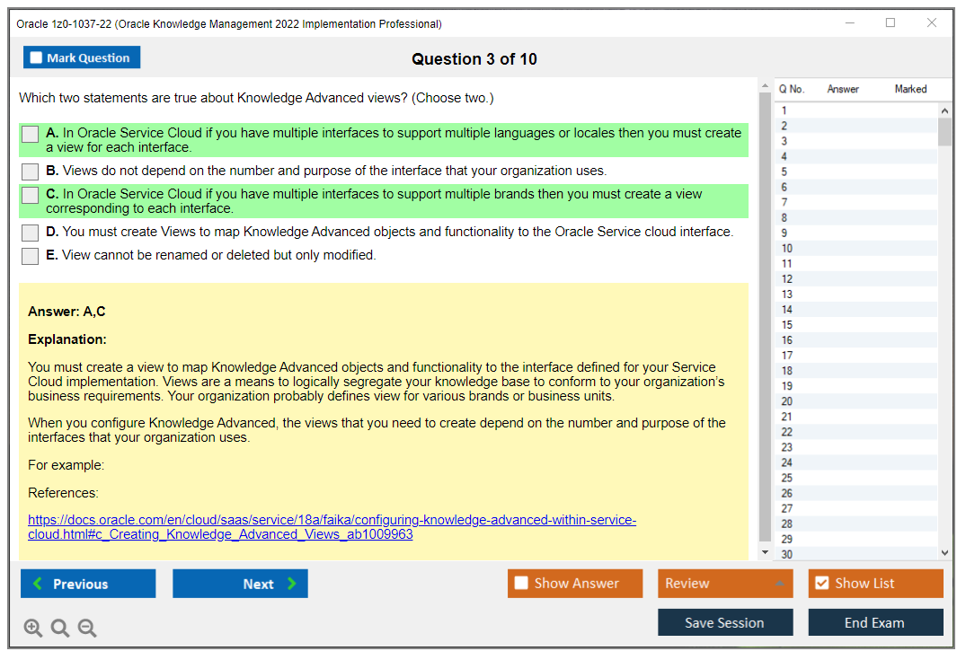This screenshot has height=660, width=966.
Task: Check answer option C checkbox
Action: 31,195
